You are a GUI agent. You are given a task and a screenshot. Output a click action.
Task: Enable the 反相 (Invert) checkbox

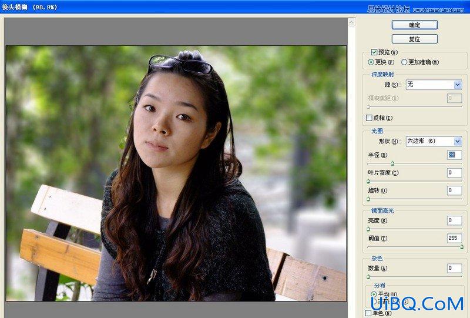tap(369, 118)
